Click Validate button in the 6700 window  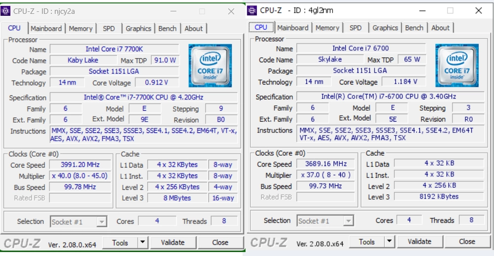tap(419, 242)
